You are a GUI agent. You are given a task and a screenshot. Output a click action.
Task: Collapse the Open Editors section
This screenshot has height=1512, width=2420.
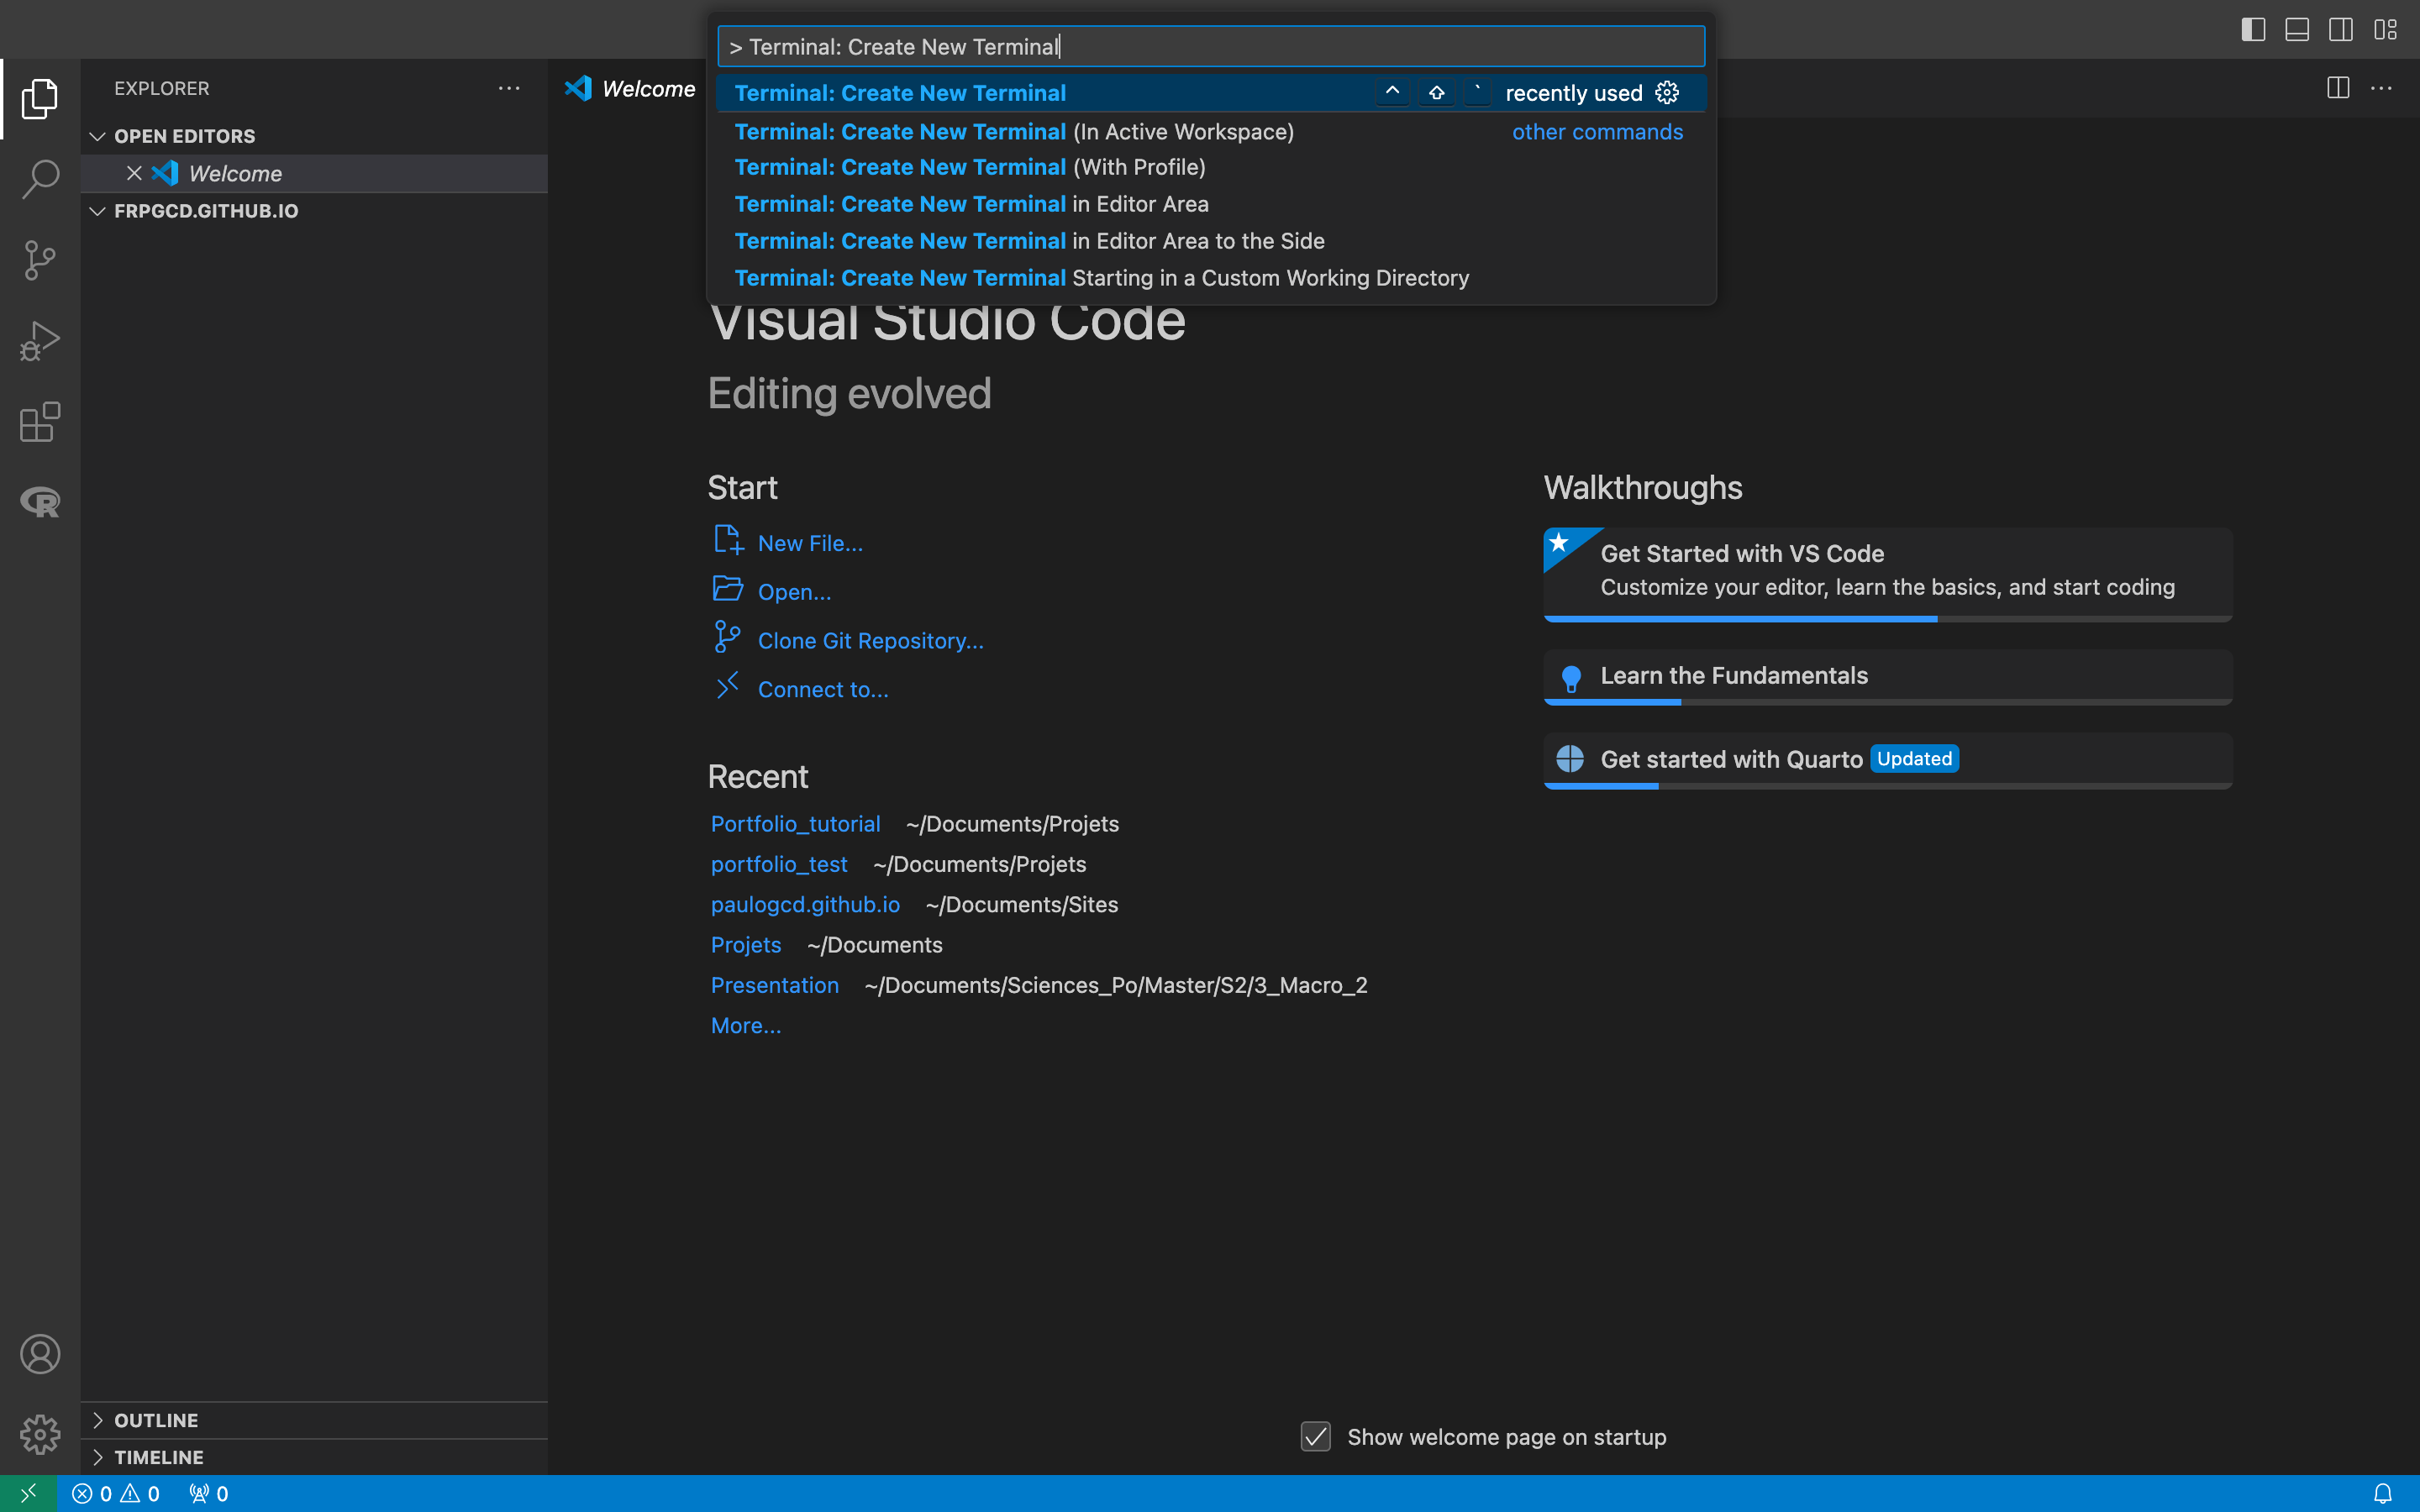[x=98, y=136]
